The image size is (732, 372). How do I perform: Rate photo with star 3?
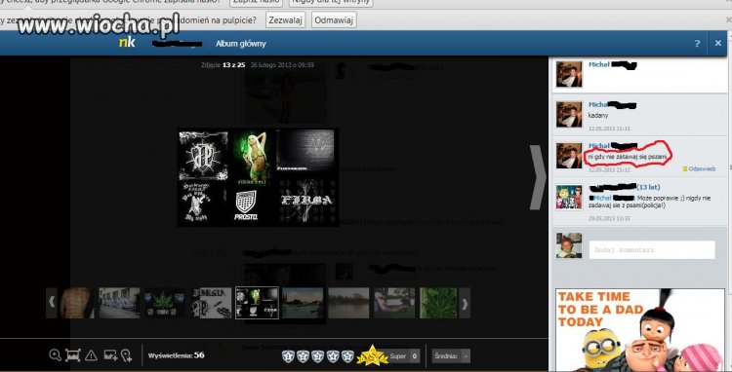pos(318,356)
